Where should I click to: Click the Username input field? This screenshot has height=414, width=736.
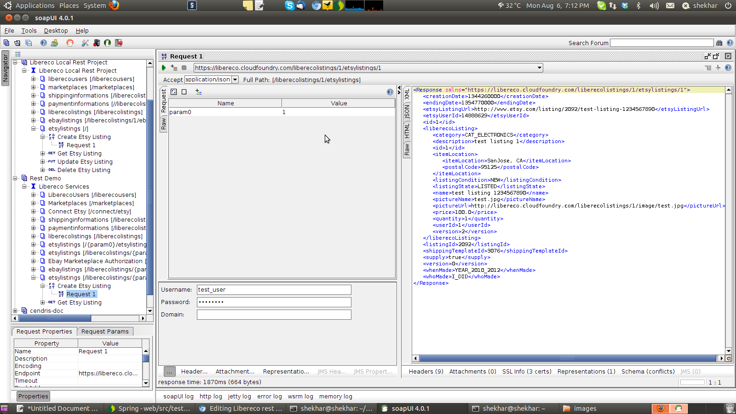coord(274,290)
